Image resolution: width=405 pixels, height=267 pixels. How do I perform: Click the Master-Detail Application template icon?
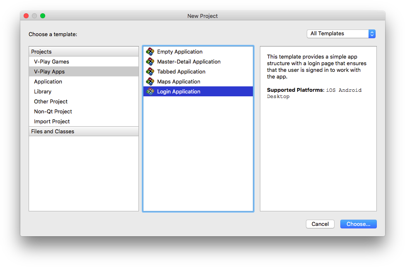(x=150, y=62)
